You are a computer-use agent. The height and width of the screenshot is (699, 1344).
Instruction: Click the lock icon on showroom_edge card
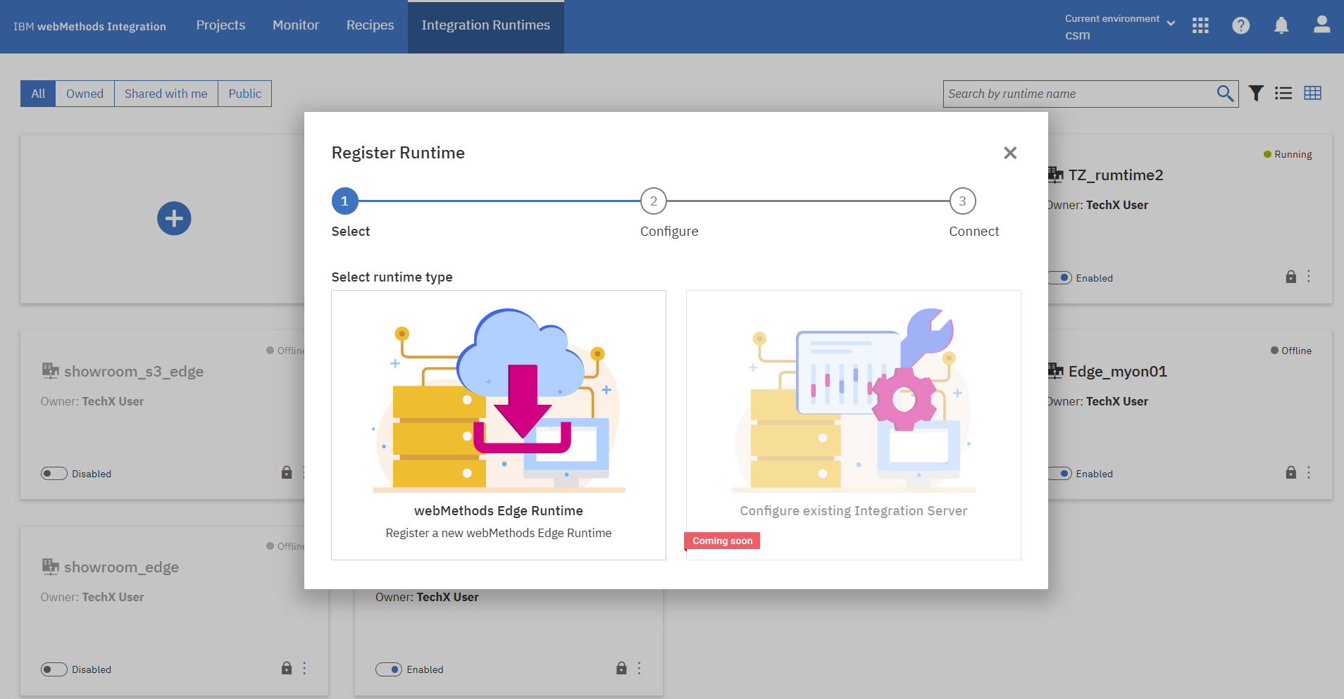click(287, 668)
